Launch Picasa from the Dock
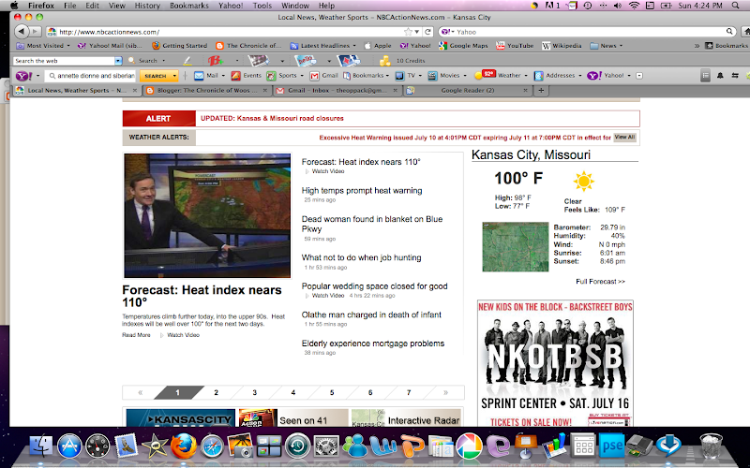This screenshot has height=468, width=750. coord(470,446)
